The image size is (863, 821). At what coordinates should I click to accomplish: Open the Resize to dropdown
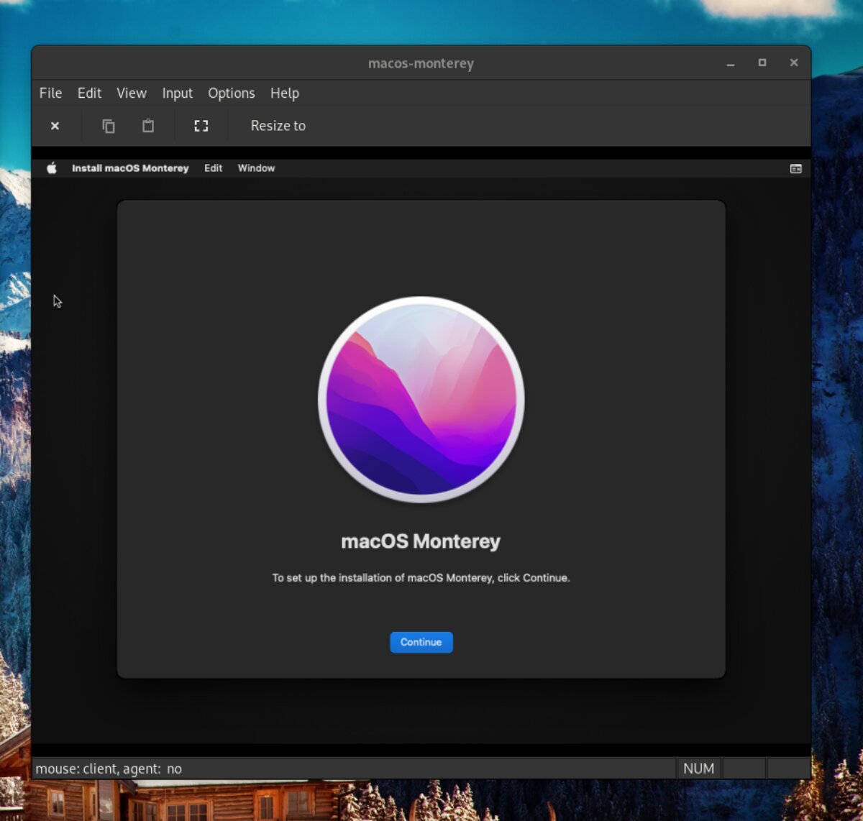point(278,126)
